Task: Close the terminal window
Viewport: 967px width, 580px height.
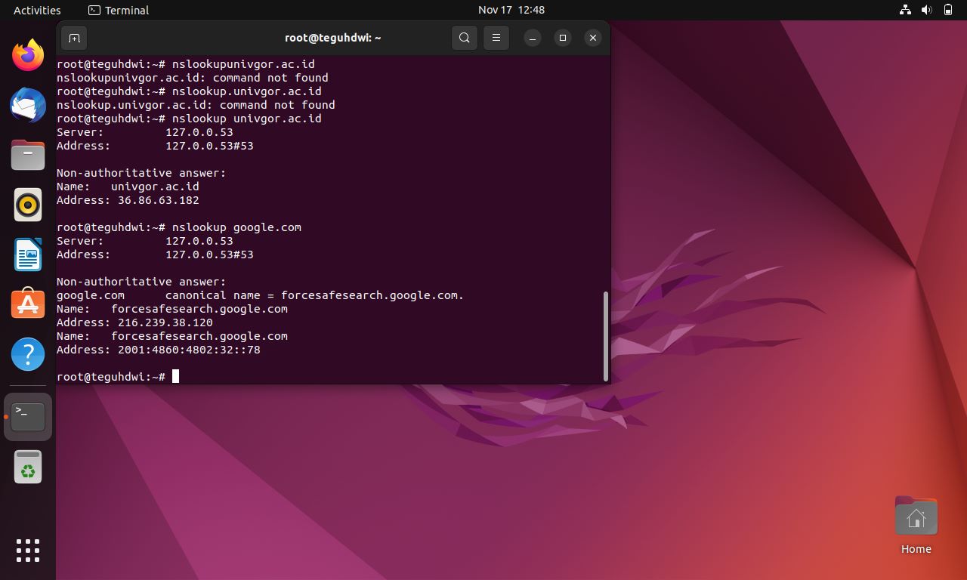Action: (593, 38)
